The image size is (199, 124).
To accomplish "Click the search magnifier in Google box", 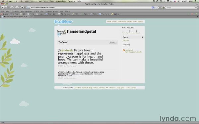I will [196, 8].
